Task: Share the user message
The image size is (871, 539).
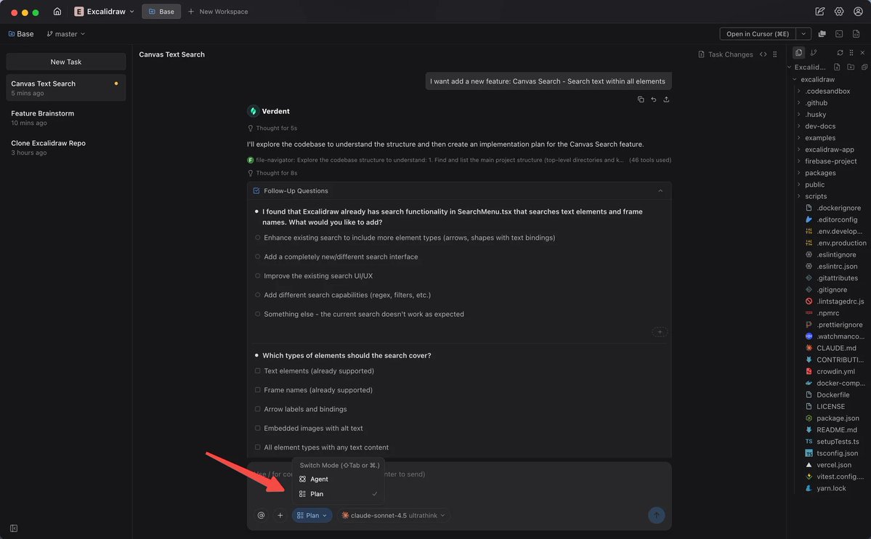Action: (x=666, y=100)
